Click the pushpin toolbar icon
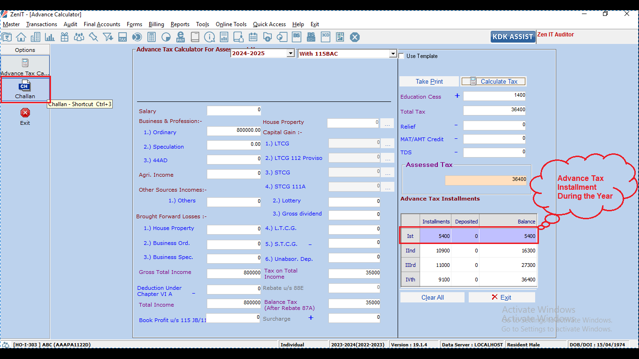 93,37
